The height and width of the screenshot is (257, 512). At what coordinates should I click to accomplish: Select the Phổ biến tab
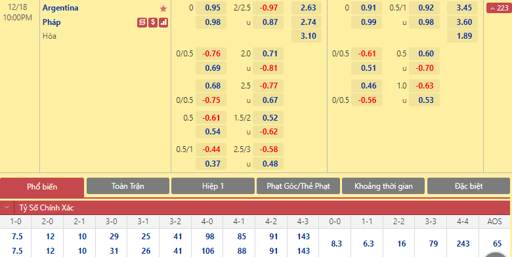click(42, 187)
